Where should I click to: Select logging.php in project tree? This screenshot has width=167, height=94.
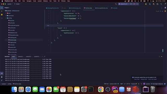[13, 42]
